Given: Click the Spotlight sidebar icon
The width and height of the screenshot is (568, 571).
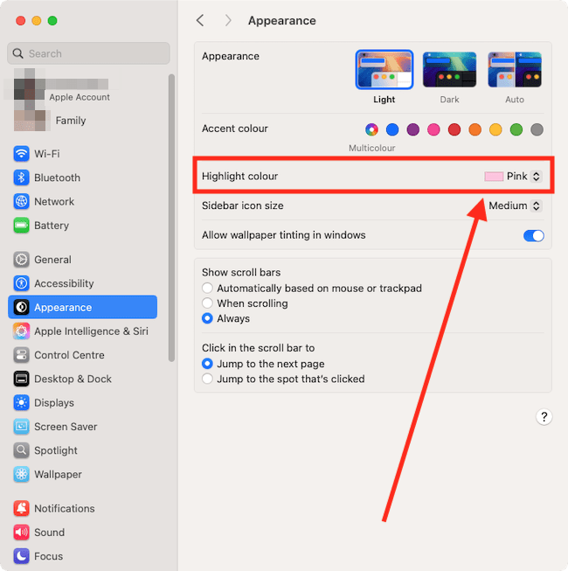Looking at the screenshot, I should coord(22,450).
